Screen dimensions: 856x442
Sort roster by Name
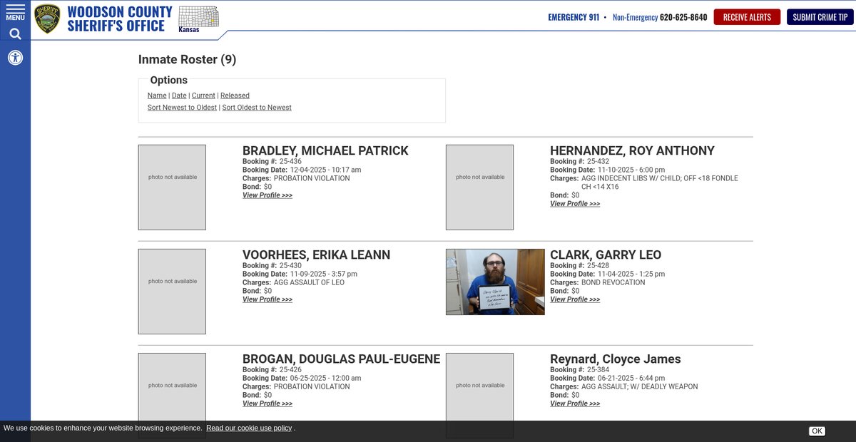[x=157, y=96]
